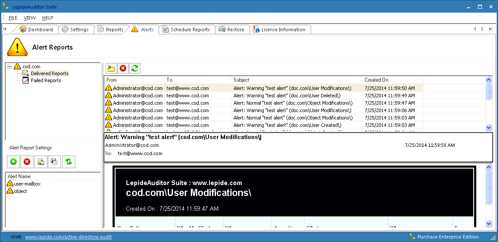Select the user-mailbox alert

point(27,184)
